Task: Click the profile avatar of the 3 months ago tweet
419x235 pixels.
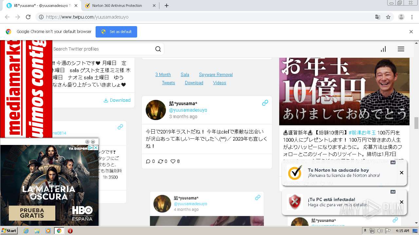Action: click(156, 110)
